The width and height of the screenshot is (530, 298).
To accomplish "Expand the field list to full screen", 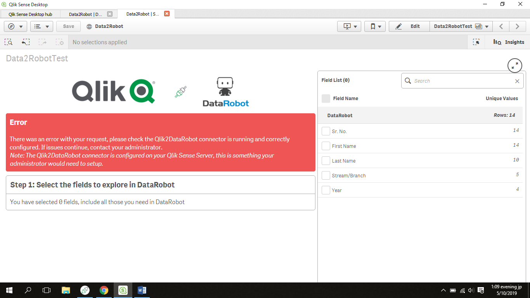I will point(515,65).
